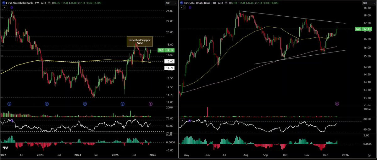Click purple indicator icon atop weekly chart
Image resolution: width=377 pixels, height=160 pixels.
tap(12, 8)
